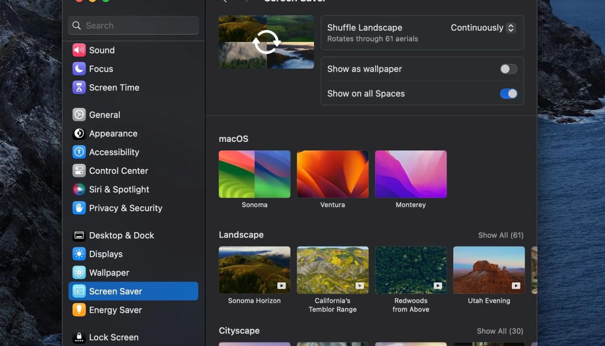Select the Monterey screen saver thumbnail
This screenshot has height=346, width=605.
[411, 174]
